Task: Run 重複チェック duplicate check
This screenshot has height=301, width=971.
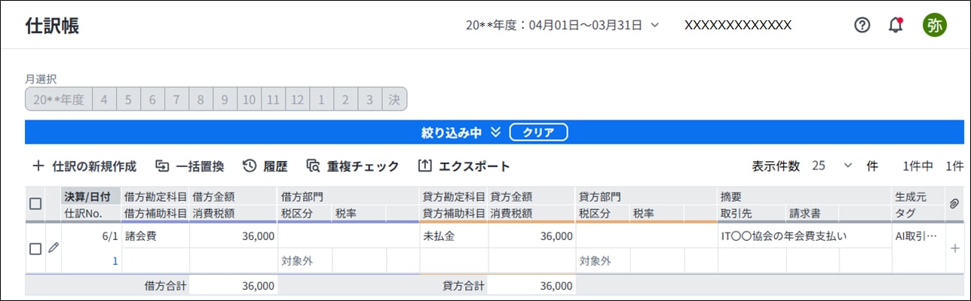Action: click(352, 166)
